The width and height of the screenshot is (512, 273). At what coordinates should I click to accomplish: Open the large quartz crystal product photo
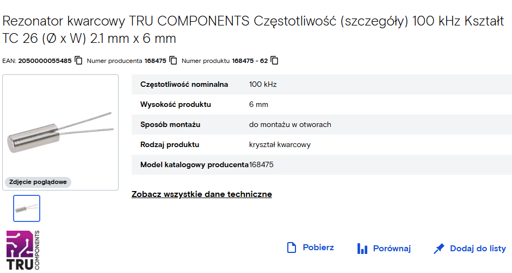pyautogui.click(x=60, y=132)
